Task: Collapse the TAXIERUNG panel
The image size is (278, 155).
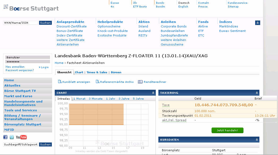Action: coord(257,93)
